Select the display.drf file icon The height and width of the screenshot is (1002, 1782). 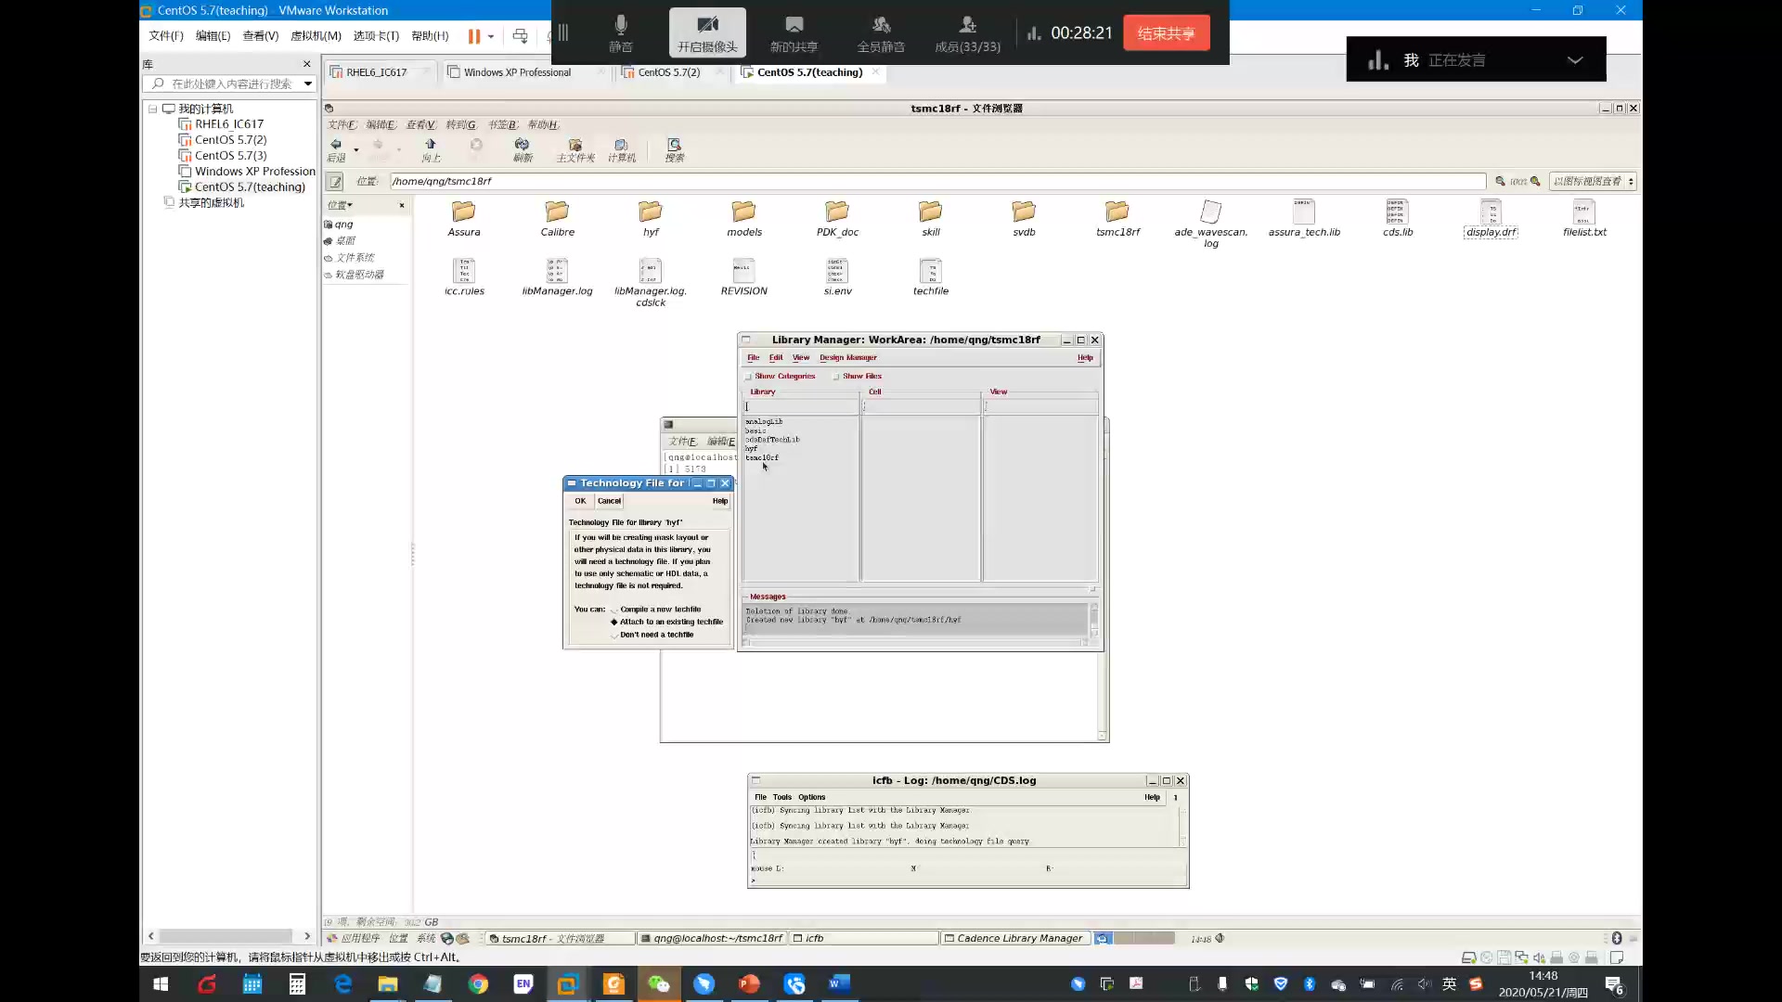click(1491, 219)
